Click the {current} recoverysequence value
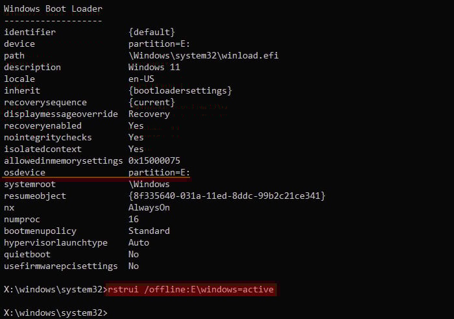Screen dimensions: 454x319 pyautogui.click(x=152, y=103)
